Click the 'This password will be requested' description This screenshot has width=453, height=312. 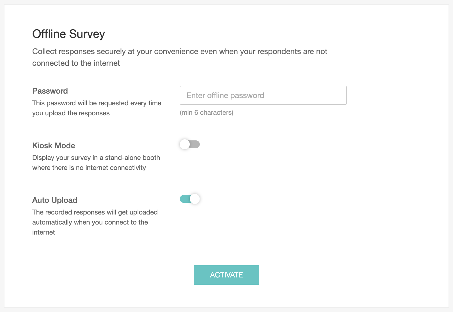(x=97, y=103)
